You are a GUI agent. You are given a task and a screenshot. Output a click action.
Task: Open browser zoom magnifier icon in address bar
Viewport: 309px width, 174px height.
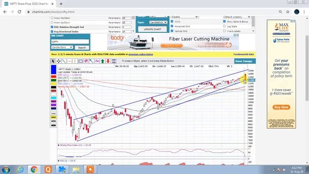click(280, 12)
